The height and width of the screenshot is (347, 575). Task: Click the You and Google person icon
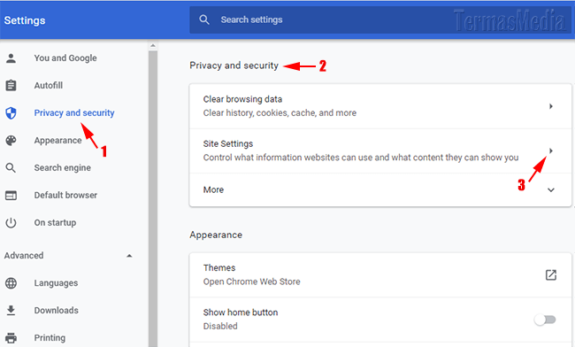coord(11,58)
